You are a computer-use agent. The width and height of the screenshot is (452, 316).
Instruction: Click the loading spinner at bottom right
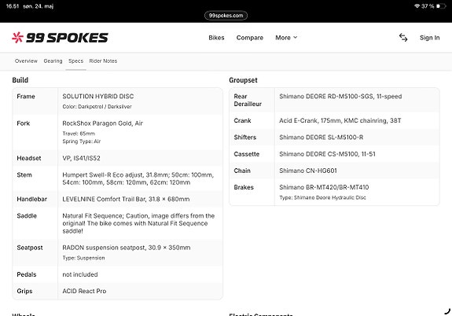pos(447,311)
